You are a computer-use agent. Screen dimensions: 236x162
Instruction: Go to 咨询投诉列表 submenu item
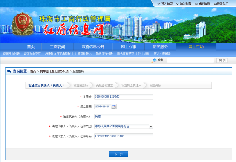(11, 53)
